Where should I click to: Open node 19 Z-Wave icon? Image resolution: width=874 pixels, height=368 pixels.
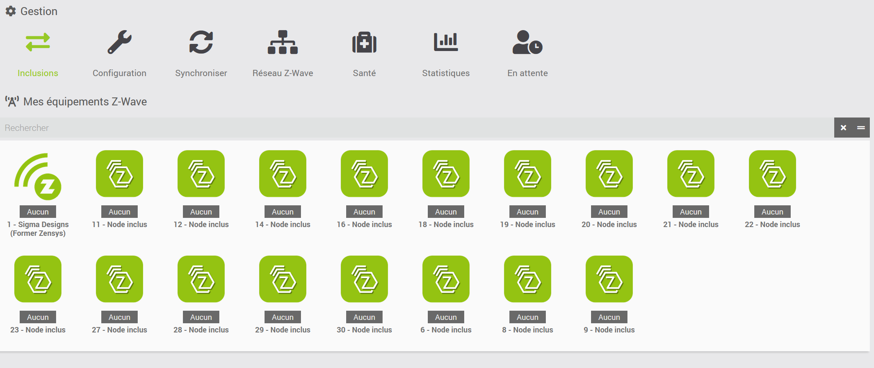[x=527, y=174]
